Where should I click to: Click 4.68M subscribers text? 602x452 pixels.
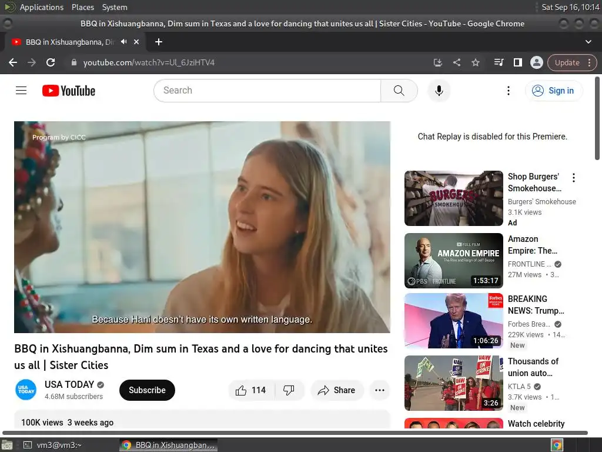pos(73,397)
